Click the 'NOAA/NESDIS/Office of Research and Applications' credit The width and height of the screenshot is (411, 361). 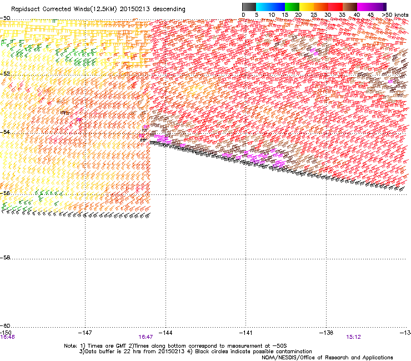[327, 358]
